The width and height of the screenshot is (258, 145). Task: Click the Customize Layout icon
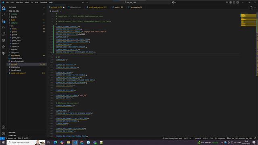tap(227, 2)
